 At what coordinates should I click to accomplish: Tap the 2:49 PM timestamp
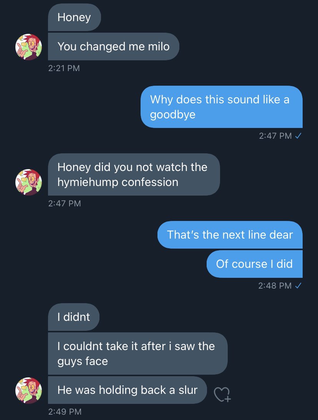pyautogui.click(x=65, y=412)
